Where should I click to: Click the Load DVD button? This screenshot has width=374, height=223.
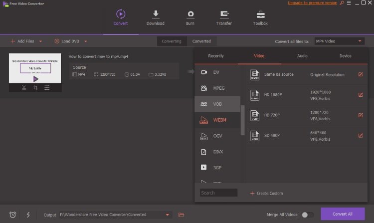click(67, 41)
